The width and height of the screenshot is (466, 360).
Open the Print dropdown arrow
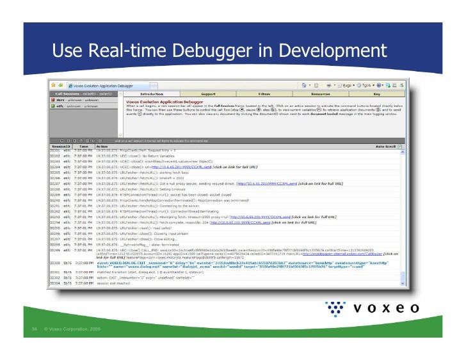(x=335, y=85)
